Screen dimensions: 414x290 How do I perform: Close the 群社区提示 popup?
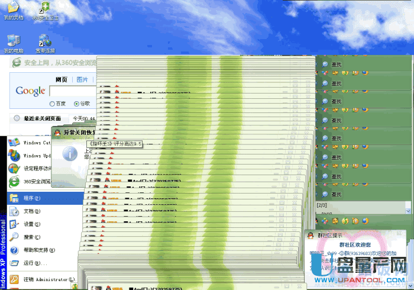[x=399, y=233]
